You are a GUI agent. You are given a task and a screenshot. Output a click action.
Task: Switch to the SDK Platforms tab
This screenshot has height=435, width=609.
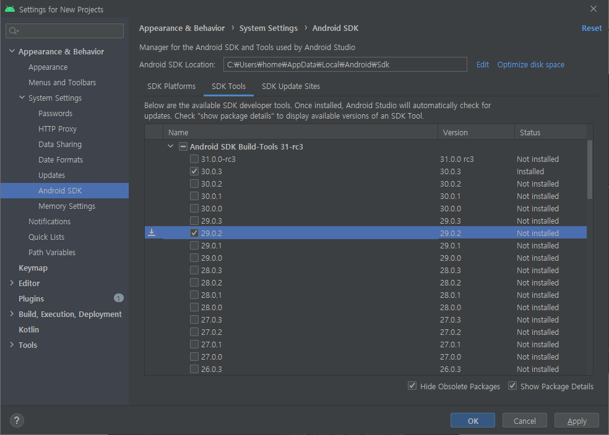click(171, 86)
